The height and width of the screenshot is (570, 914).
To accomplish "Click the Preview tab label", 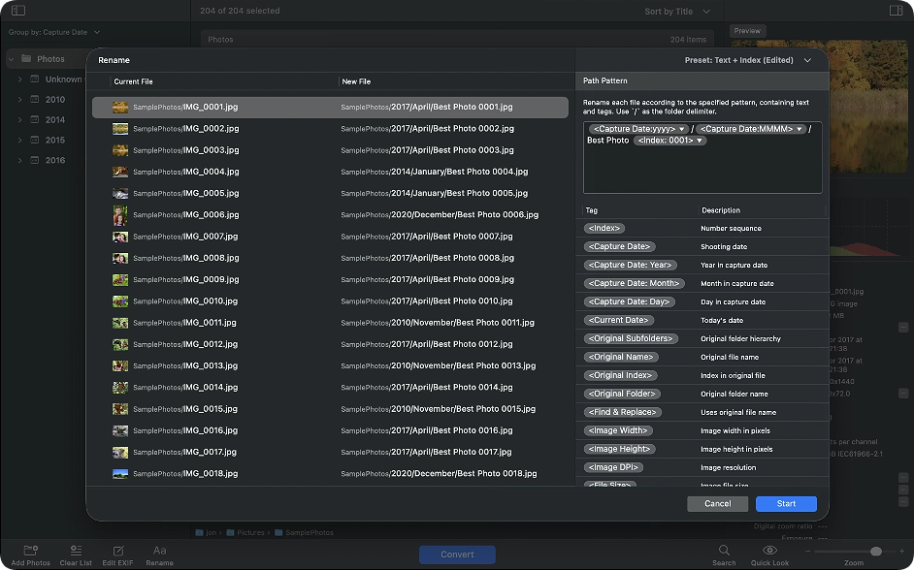I will [x=747, y=31].
